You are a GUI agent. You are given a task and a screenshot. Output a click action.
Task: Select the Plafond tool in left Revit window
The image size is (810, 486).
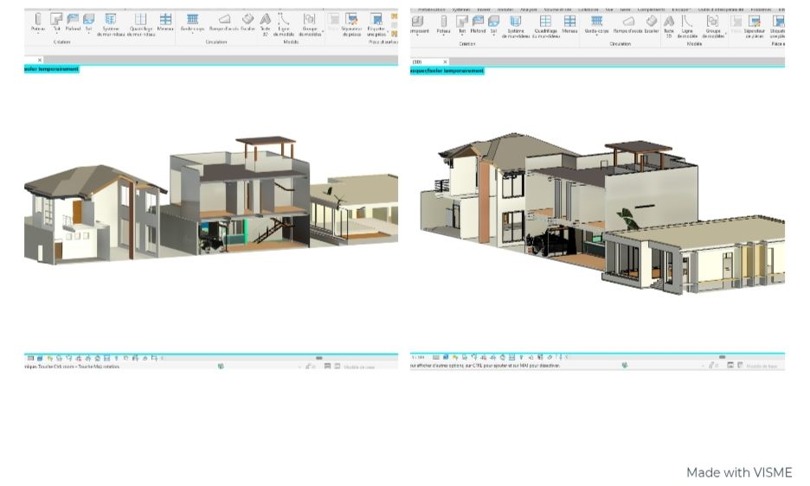tap(73, 22)
